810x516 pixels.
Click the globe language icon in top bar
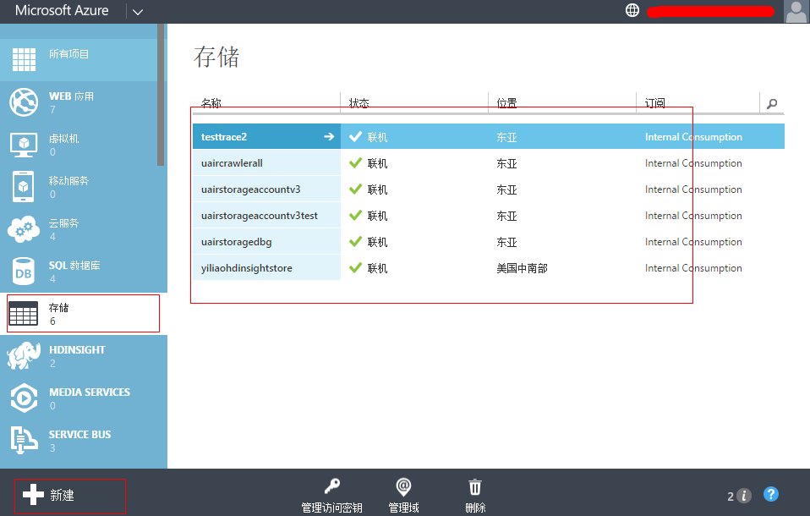tap(632, 11)
